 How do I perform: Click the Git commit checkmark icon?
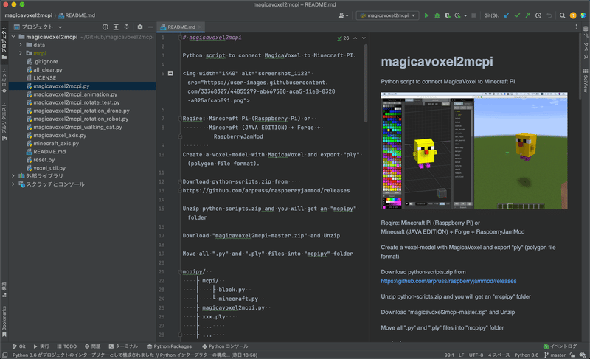click(x=517, y=15)
